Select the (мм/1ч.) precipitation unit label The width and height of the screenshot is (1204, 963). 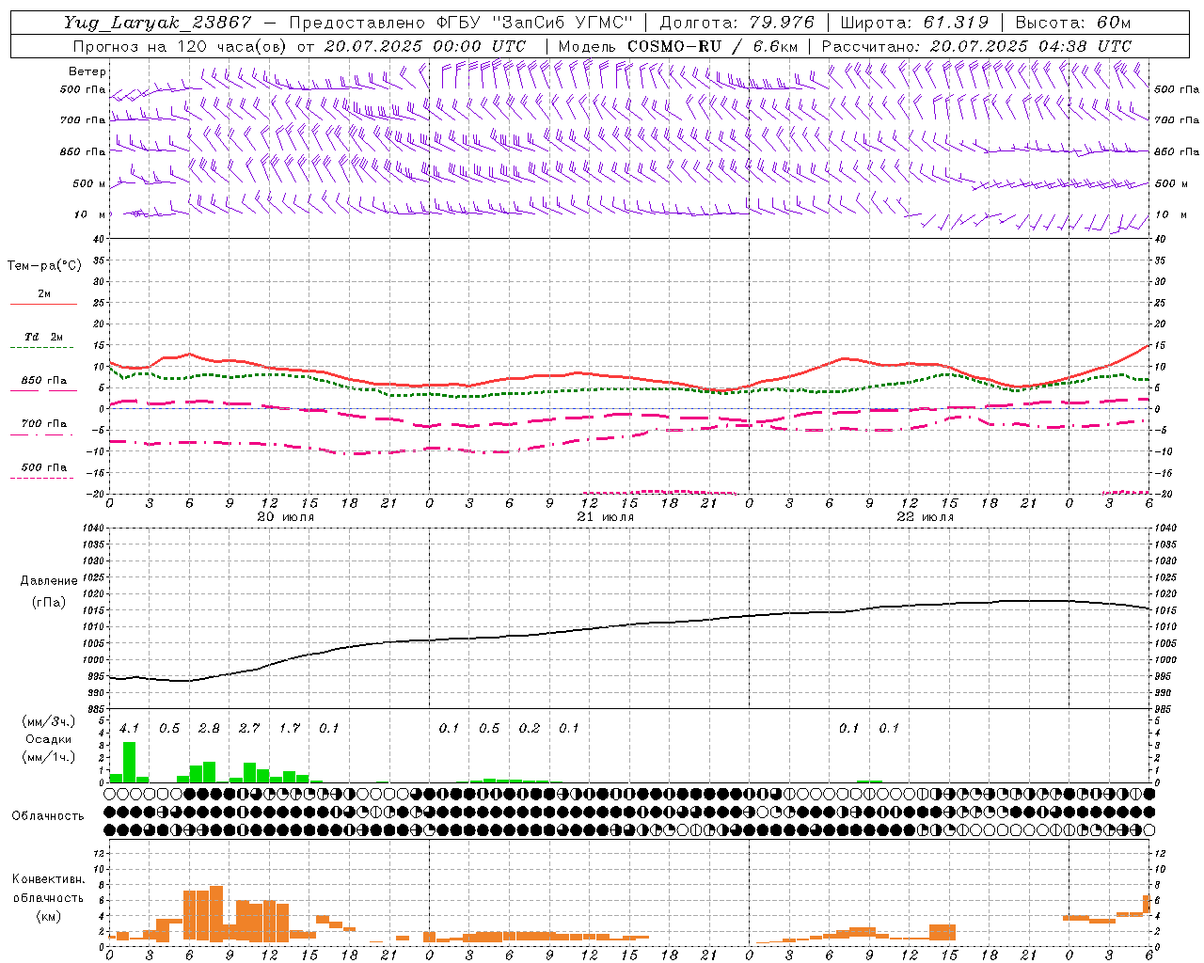point(47,757)
